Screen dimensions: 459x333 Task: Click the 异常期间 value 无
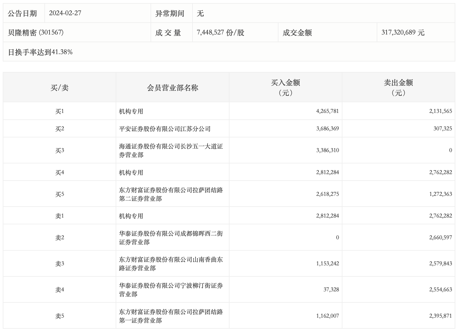(x=200, y=13)
